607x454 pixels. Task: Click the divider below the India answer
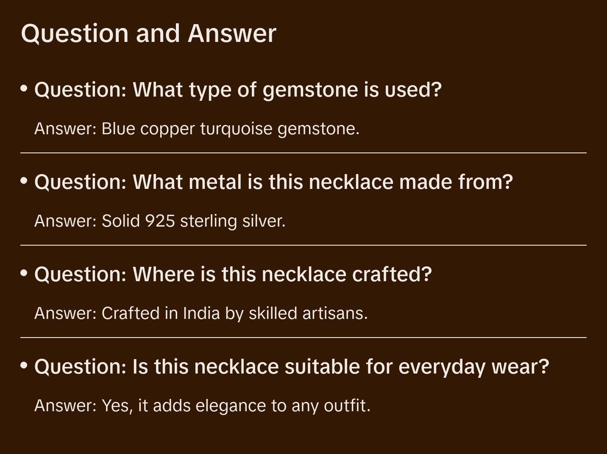click(x=303, y=338)
